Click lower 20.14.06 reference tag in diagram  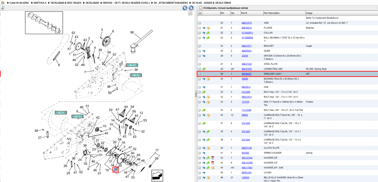tap(61, 113)
